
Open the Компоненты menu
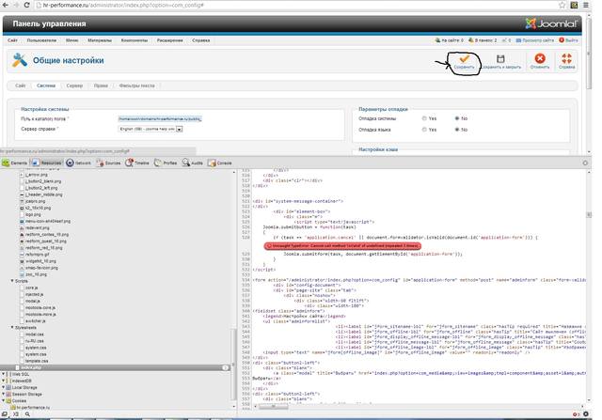coord(134,40)
